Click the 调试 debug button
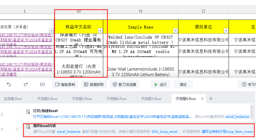 (183, 84)
